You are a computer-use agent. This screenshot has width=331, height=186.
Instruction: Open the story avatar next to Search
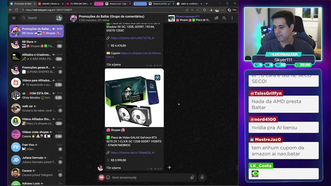pos(59,18)
